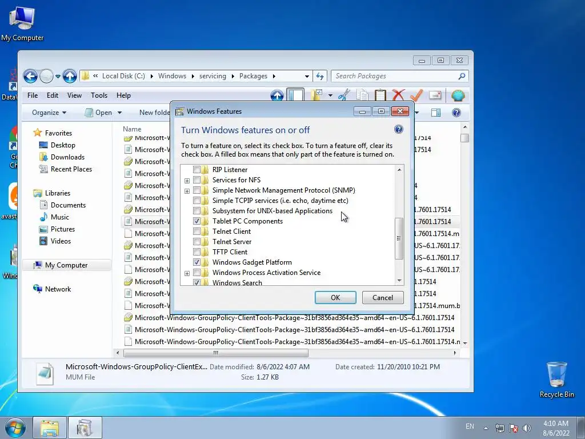Open the Start menu orb

(15, 428)
